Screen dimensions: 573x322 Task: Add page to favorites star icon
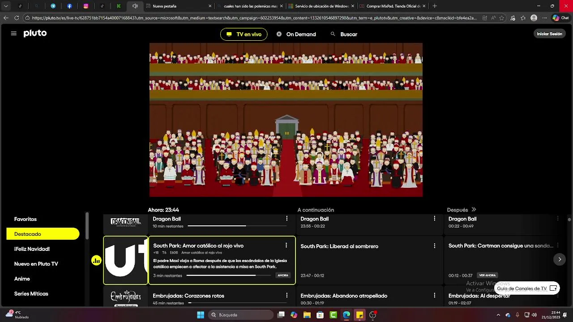point(501,18)
